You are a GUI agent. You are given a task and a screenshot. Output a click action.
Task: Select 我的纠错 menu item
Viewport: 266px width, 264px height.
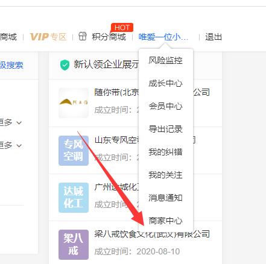pos(166,152)
